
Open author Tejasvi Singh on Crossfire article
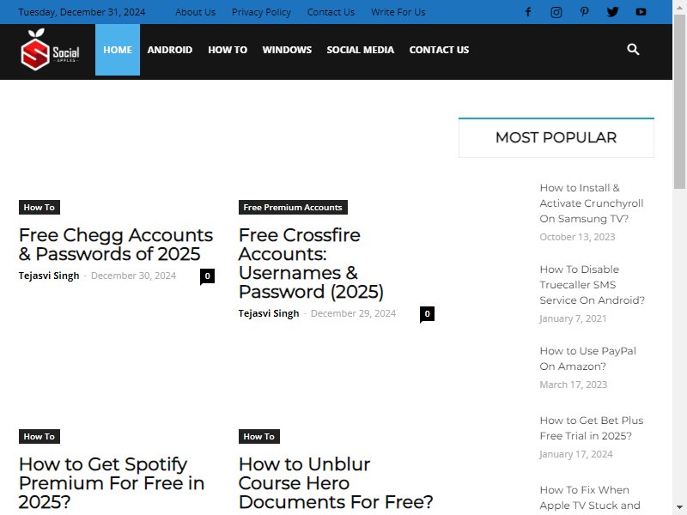point(269,313)
